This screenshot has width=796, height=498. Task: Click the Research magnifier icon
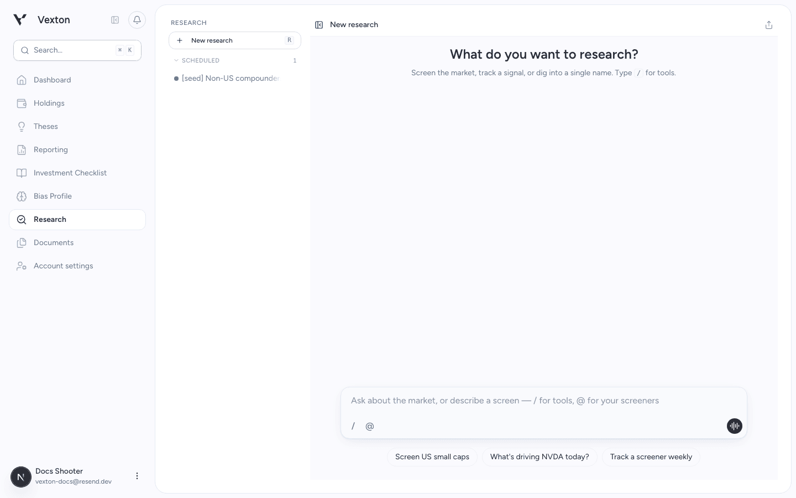22,220
